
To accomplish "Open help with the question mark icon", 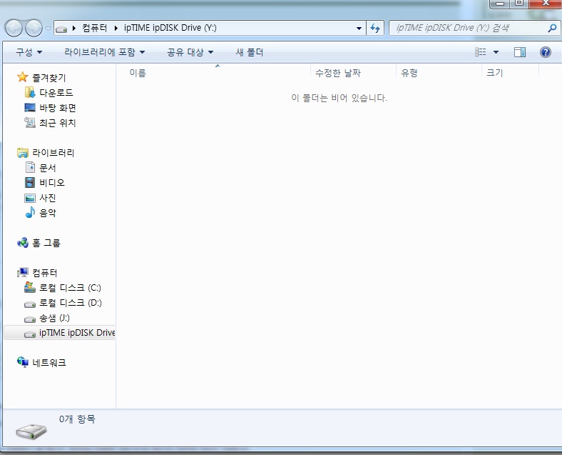I will click(546, 52).
